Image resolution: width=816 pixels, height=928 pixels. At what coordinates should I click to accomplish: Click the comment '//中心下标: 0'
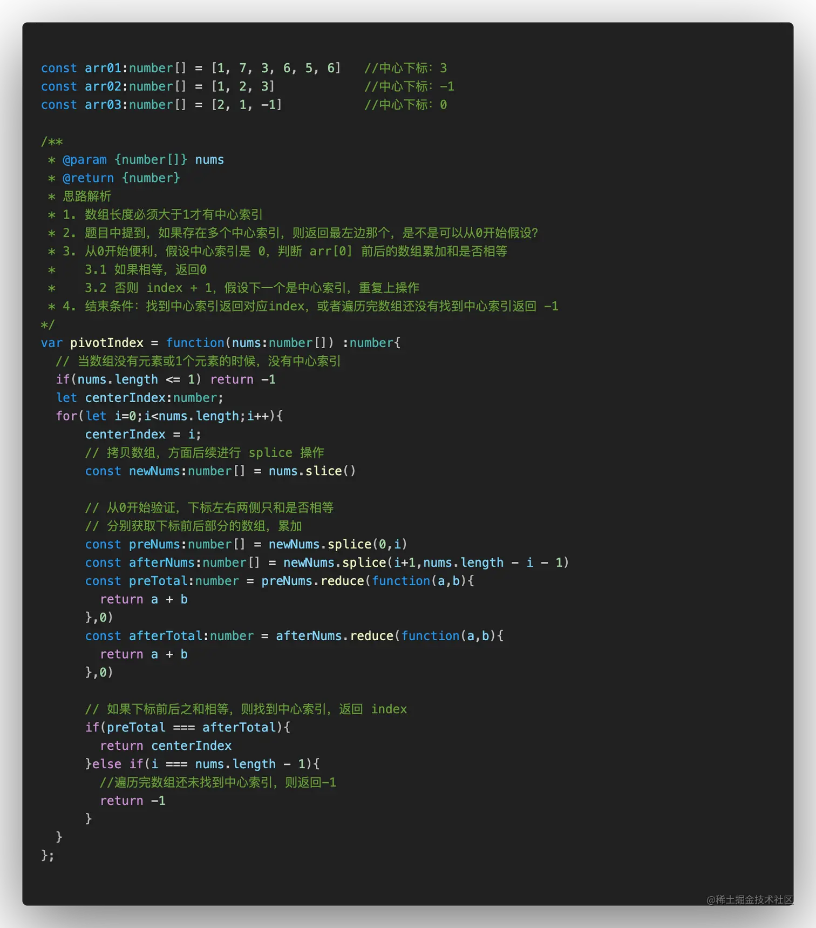pos(405,105)
